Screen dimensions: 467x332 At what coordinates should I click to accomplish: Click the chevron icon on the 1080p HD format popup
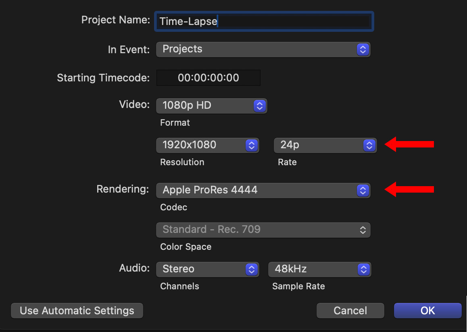(260, 106)
